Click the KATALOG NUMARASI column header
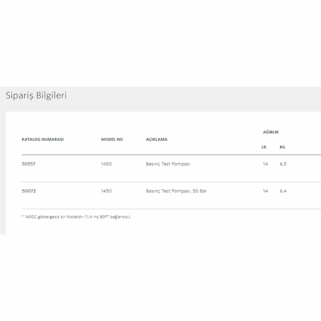This screenshot has width=321, height=321. pos(42,139)
